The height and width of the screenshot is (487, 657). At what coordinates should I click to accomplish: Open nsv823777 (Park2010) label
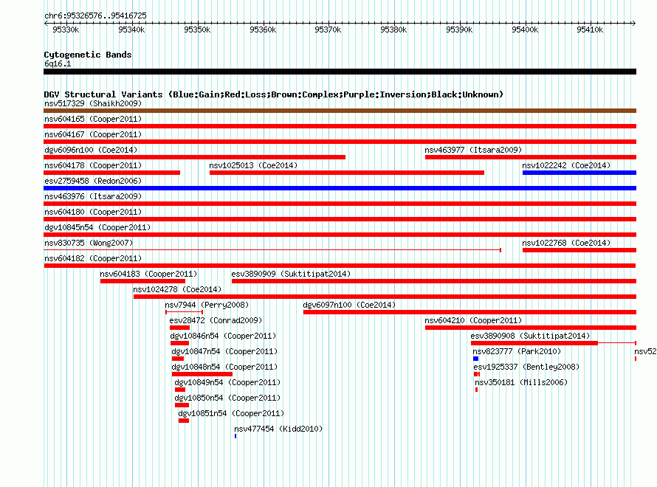pos(517,351)
